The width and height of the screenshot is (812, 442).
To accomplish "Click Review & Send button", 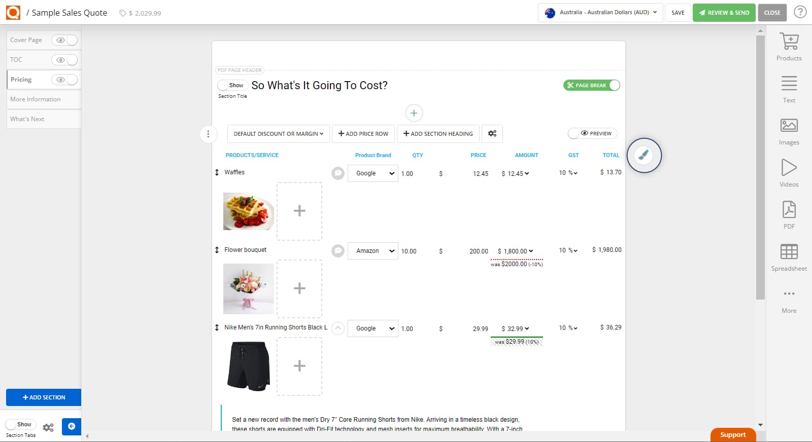I will coord(724,13).
